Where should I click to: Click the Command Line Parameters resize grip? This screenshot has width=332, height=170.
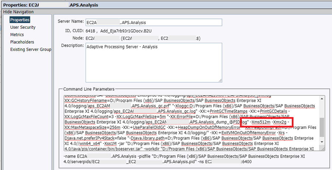(323, 149)
